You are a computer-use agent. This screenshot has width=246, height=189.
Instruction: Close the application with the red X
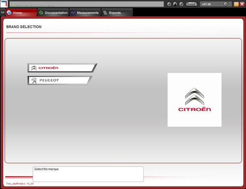click(x=242, y=4)
